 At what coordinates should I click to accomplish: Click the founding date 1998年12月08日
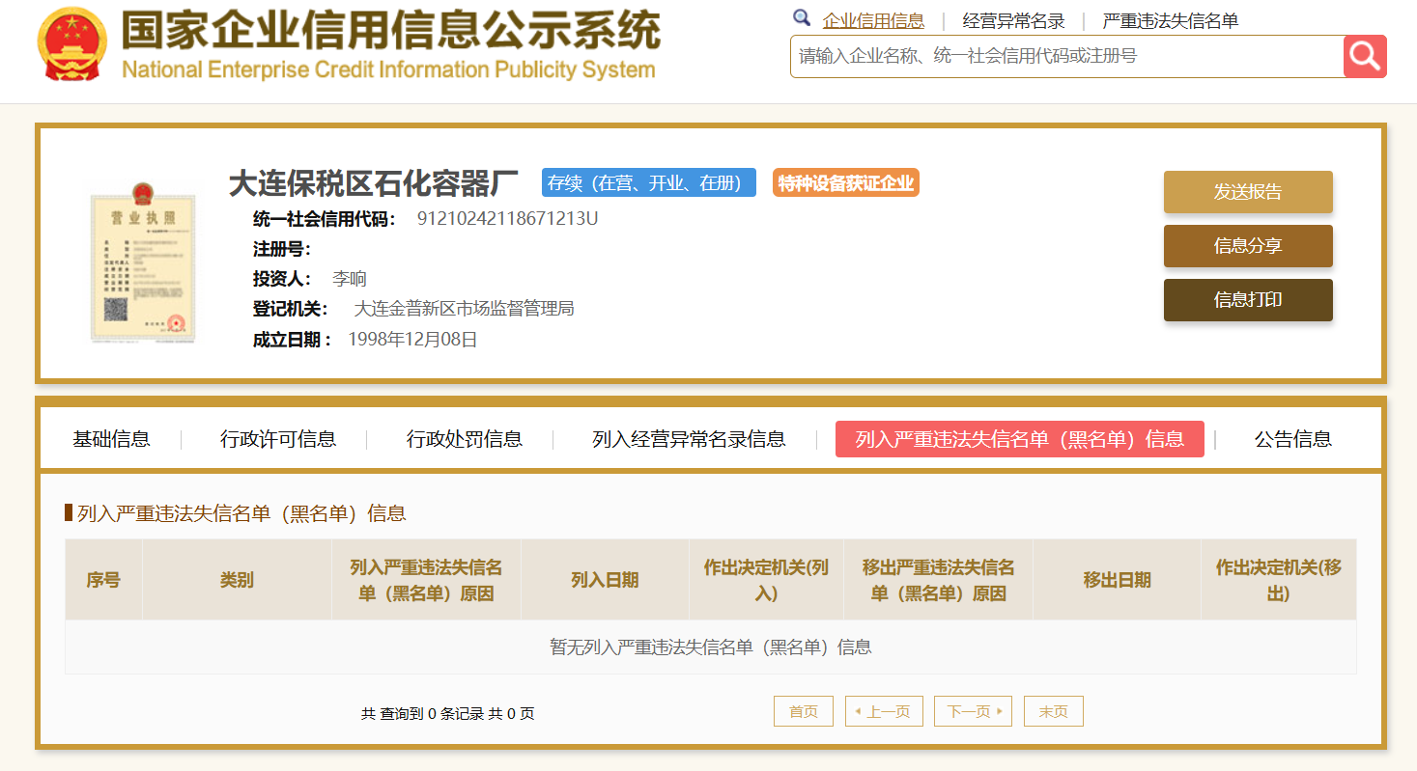(412, 340)
